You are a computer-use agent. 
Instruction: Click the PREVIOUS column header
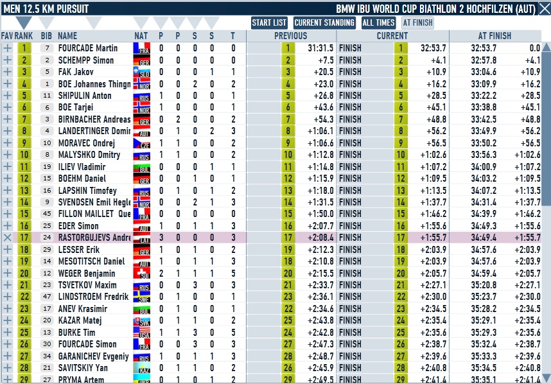291,36
